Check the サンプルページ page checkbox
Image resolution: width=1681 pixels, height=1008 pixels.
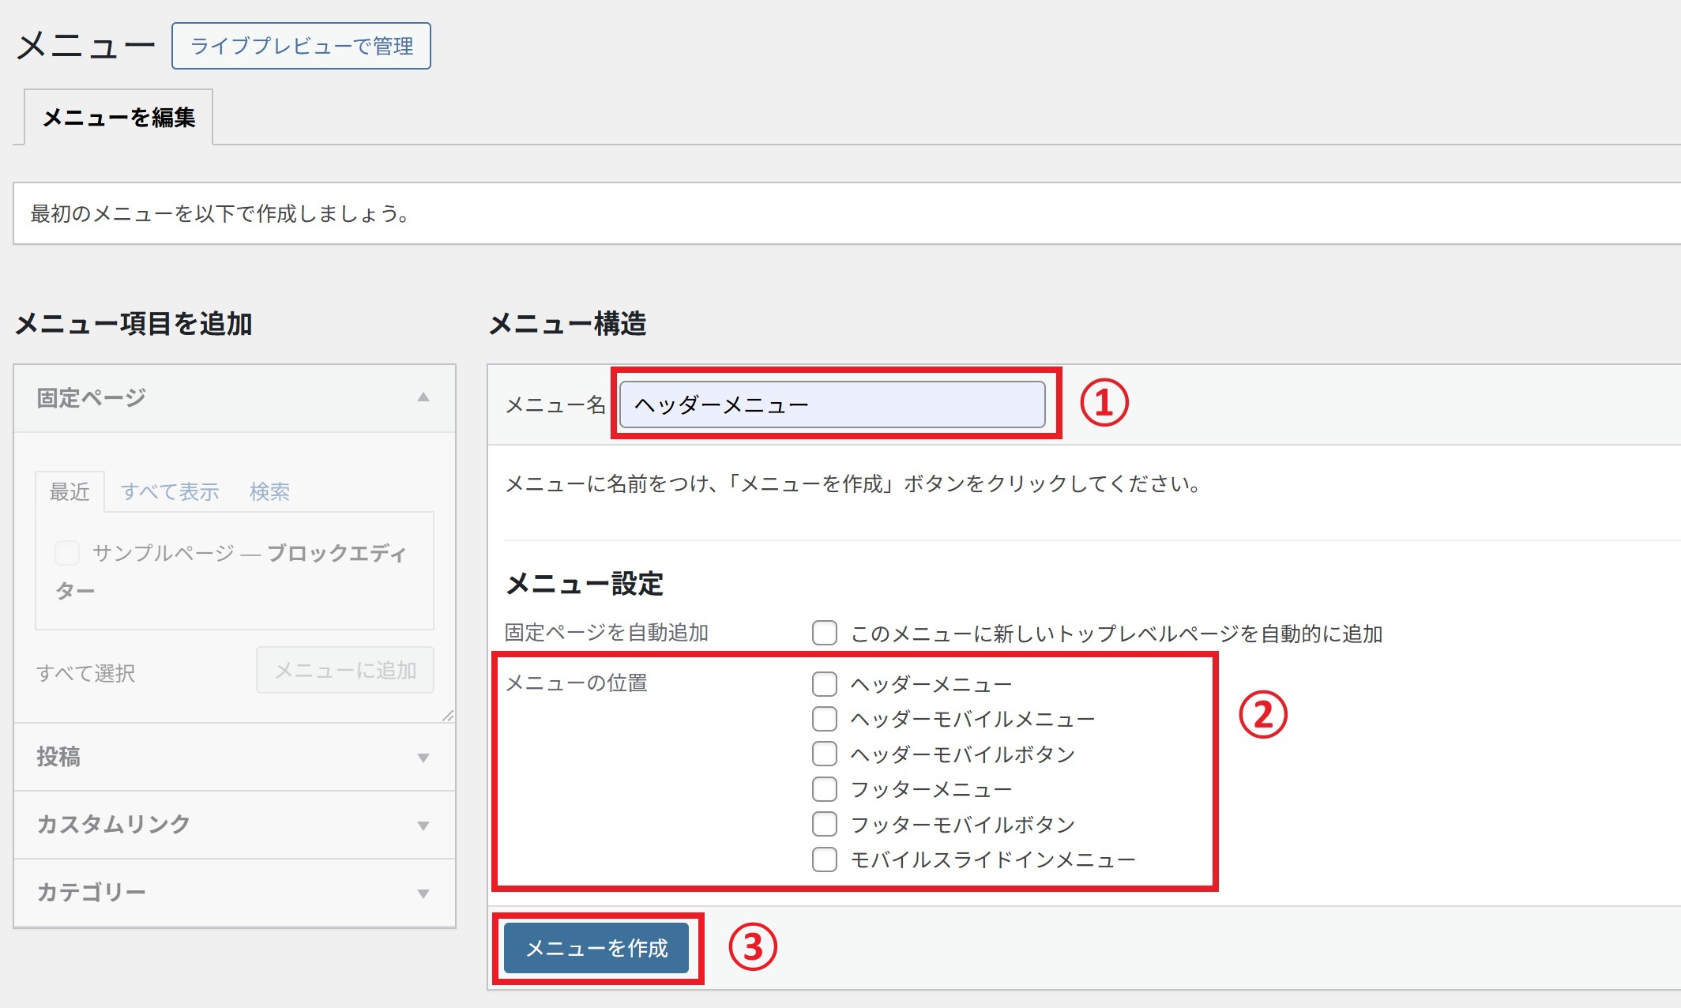67,553
